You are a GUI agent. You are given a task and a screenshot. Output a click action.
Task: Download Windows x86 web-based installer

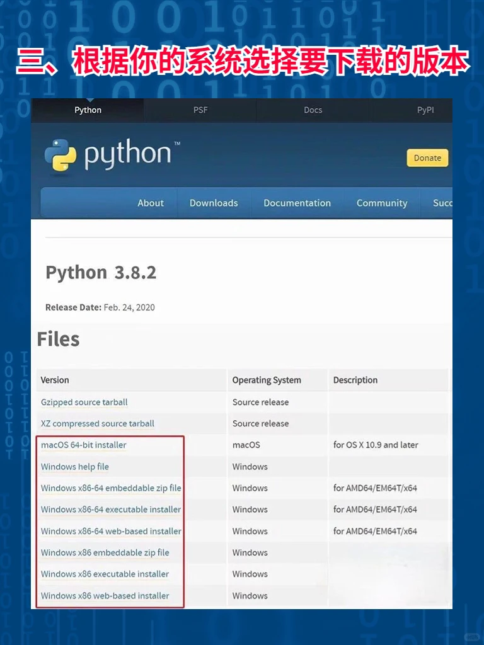click(105, 596)
